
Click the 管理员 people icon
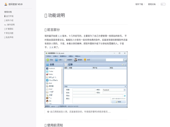[76, 60]
